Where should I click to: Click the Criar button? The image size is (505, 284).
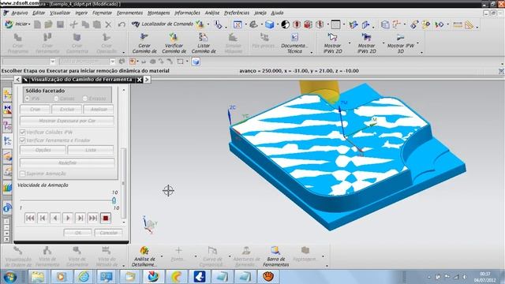pos(35,110)
